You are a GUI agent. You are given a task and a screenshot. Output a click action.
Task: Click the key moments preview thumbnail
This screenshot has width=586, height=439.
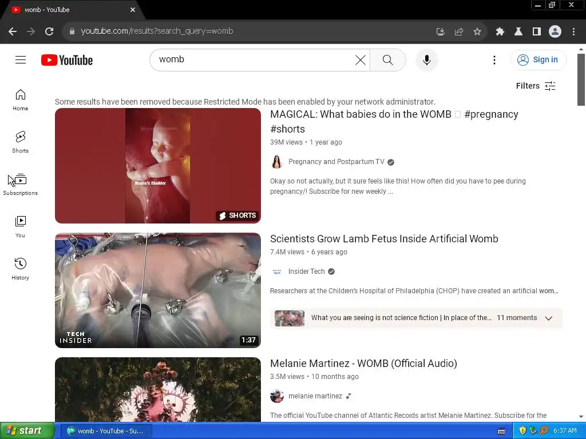[290, 318]
